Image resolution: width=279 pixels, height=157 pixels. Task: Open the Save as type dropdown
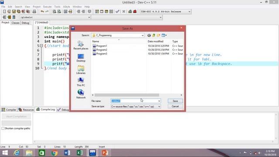pyautogui.click(x=159, y=106)
